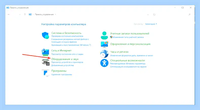Click the refresh icon beside address bar
The image size is (200, 110).
[x=154, y=15]
